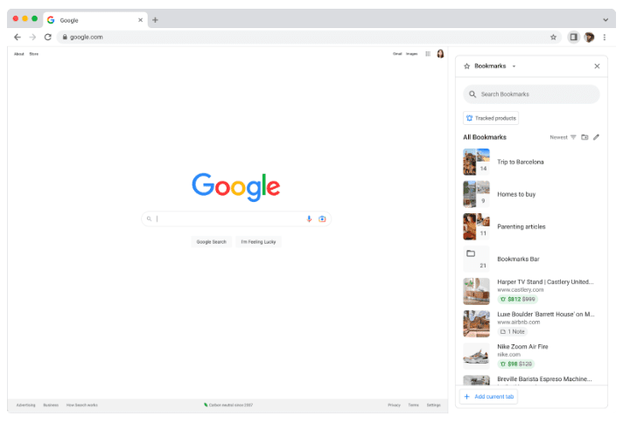Open a new tab with plus button

point(155,19)
